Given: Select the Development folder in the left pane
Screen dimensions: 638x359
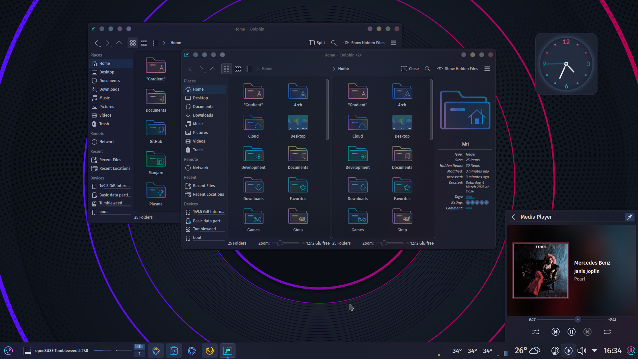Looking at the screenshot, I should (254, 158).
